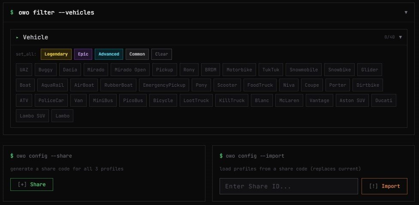Select the Snowbike chip
This screenshot has width=419, height=205.
coord(339,70)
